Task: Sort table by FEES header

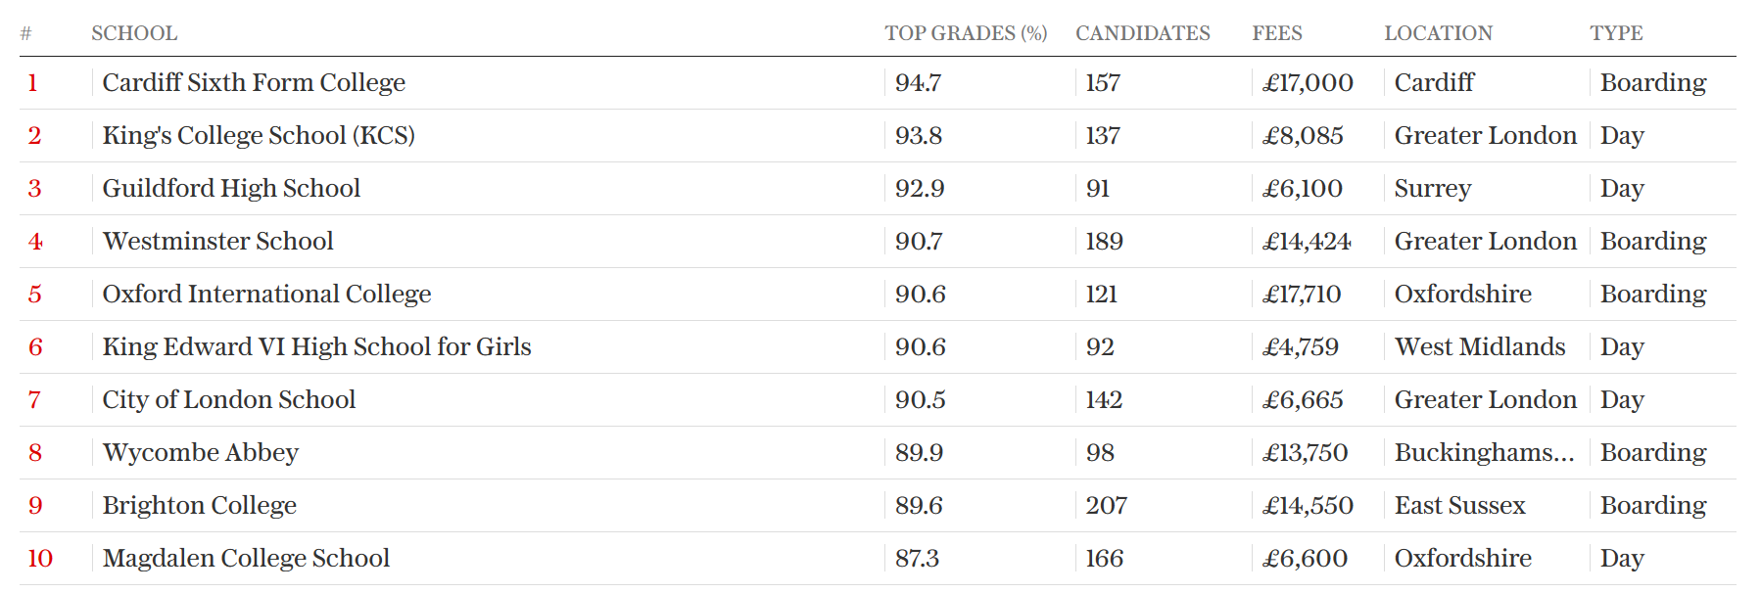Action: pos(1277,33)
